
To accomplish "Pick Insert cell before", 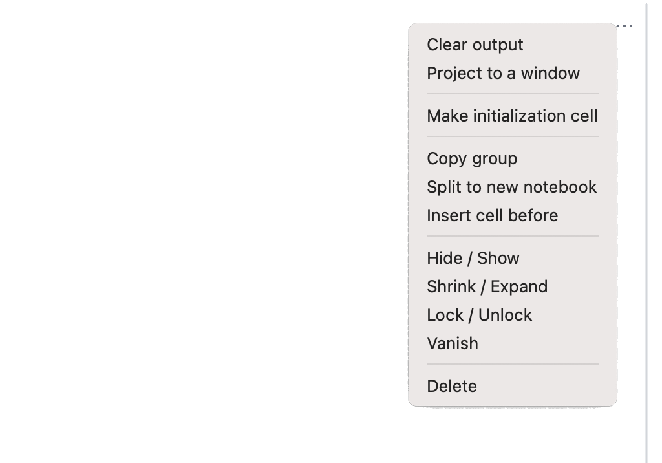I will (492, 216).
